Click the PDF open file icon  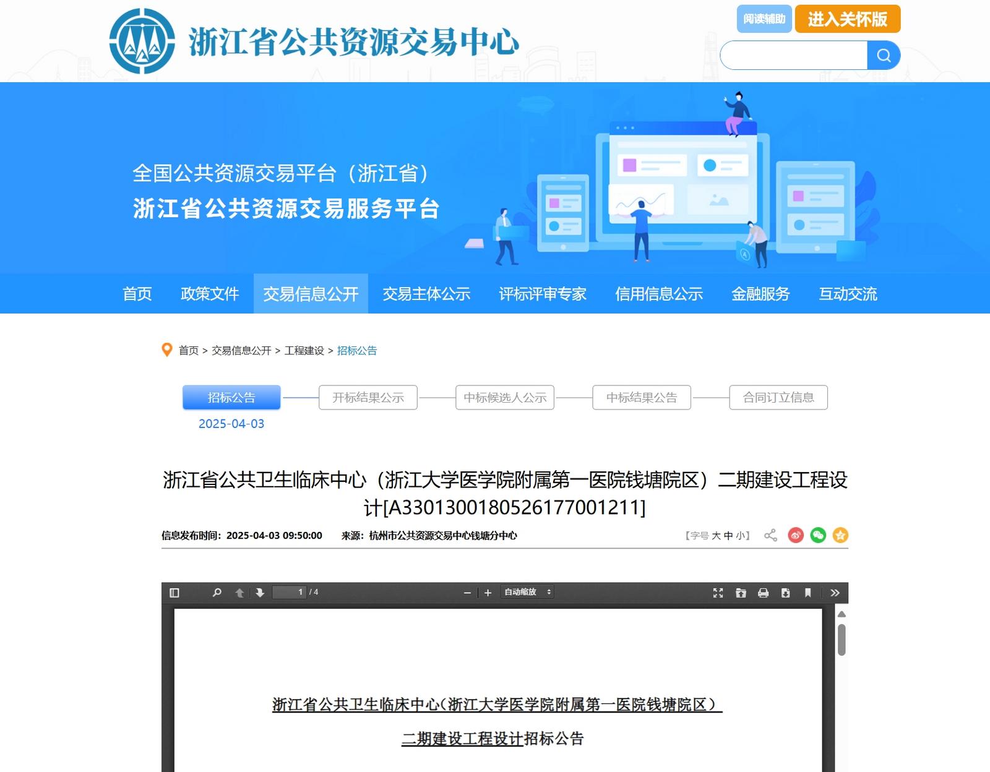[x=741, y=593]
